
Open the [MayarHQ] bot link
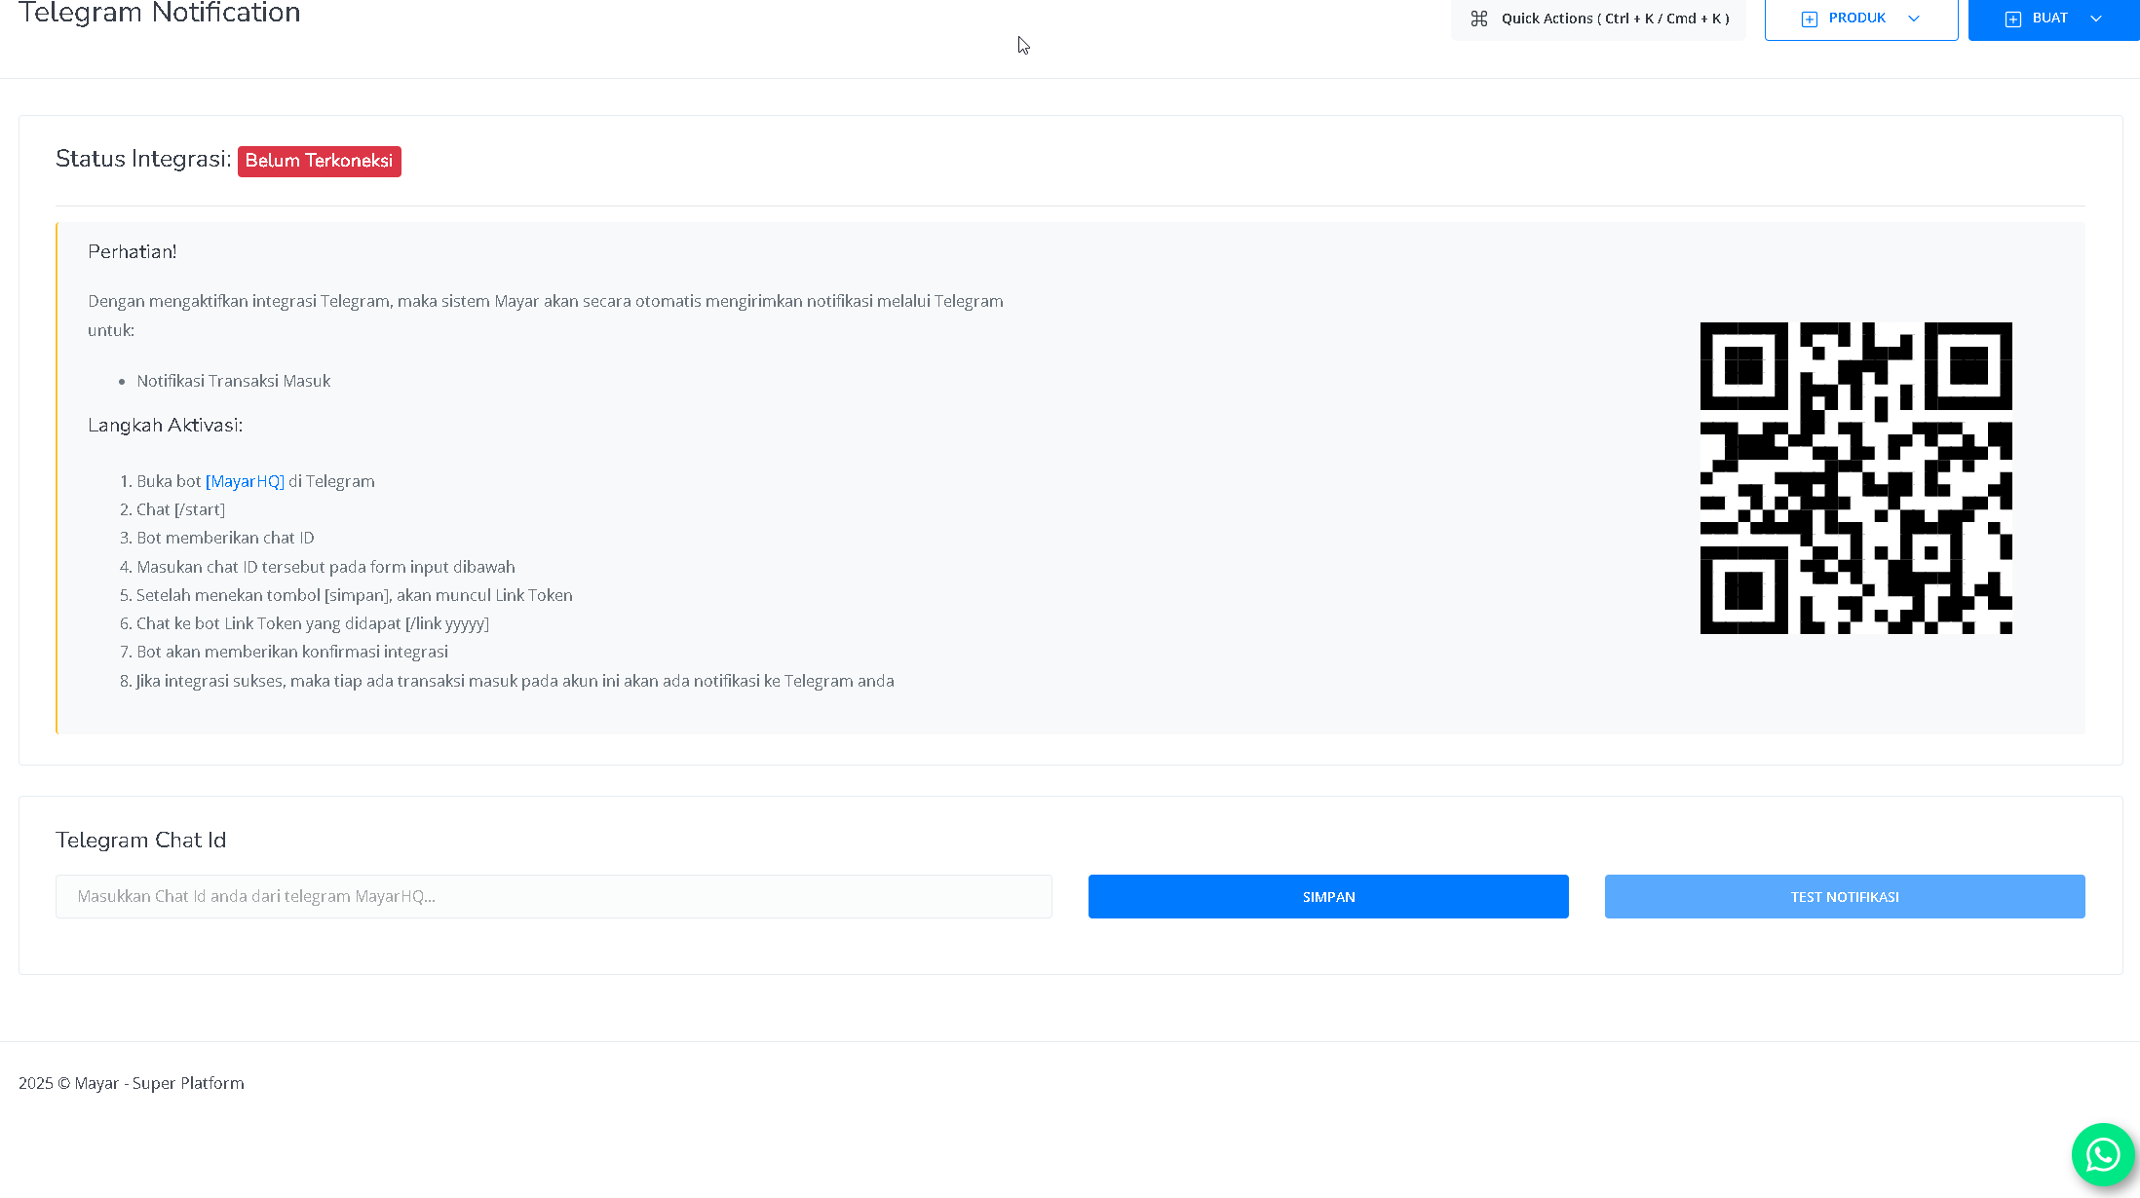tap(245, 481)
